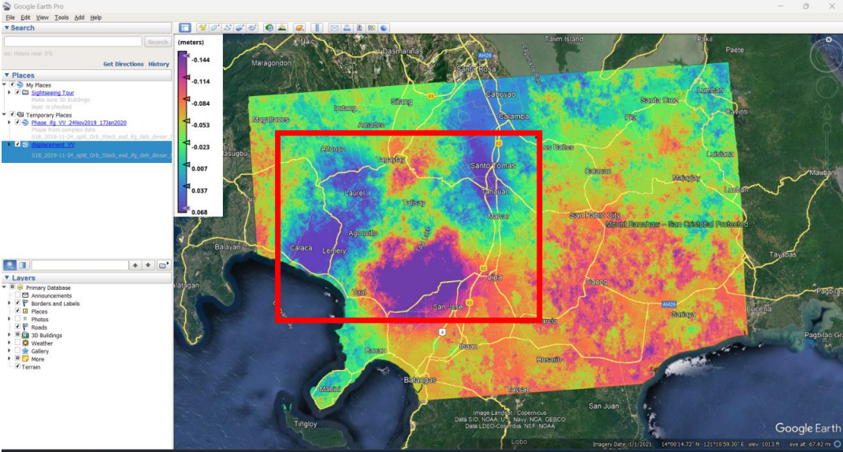This screenshot has width=843, height=452.
Task: Open the File menu
Action: (10, 17)
